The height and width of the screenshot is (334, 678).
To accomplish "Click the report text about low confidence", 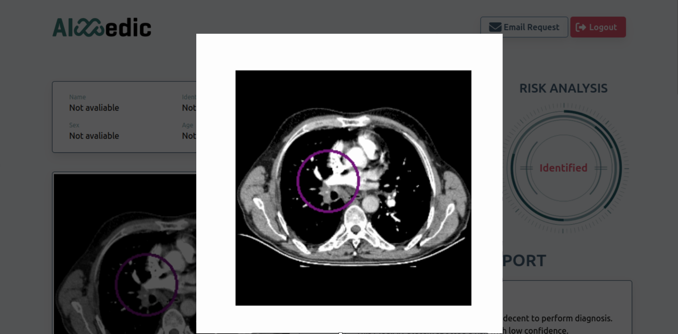I will [536, 330].
